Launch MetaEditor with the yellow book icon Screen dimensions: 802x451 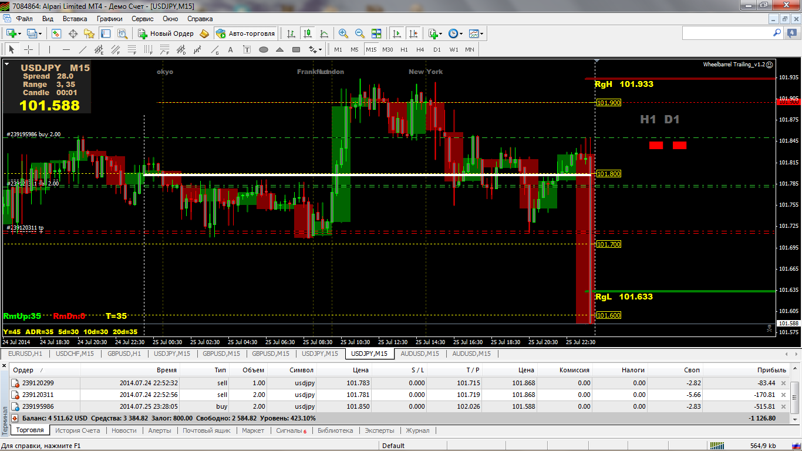click(204, 33)
